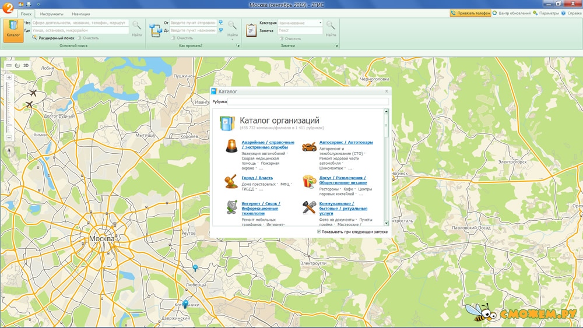Switch to the Навигация ribbon tab
The image size is (583, 328).
pyautogui.click(x=80, y=14)
